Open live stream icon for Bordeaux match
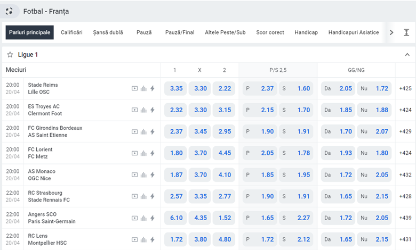 pos(134,131)
